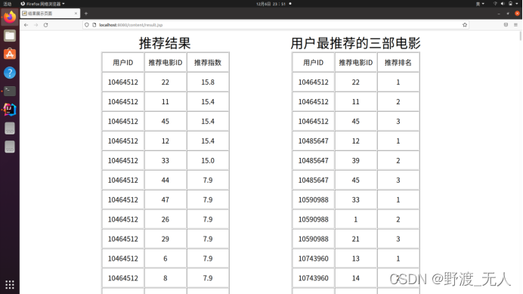Click movie ID 47 in left table
The height and width of the screenshot is (294, 523).
pyautogui.click(x=165, y=200)
